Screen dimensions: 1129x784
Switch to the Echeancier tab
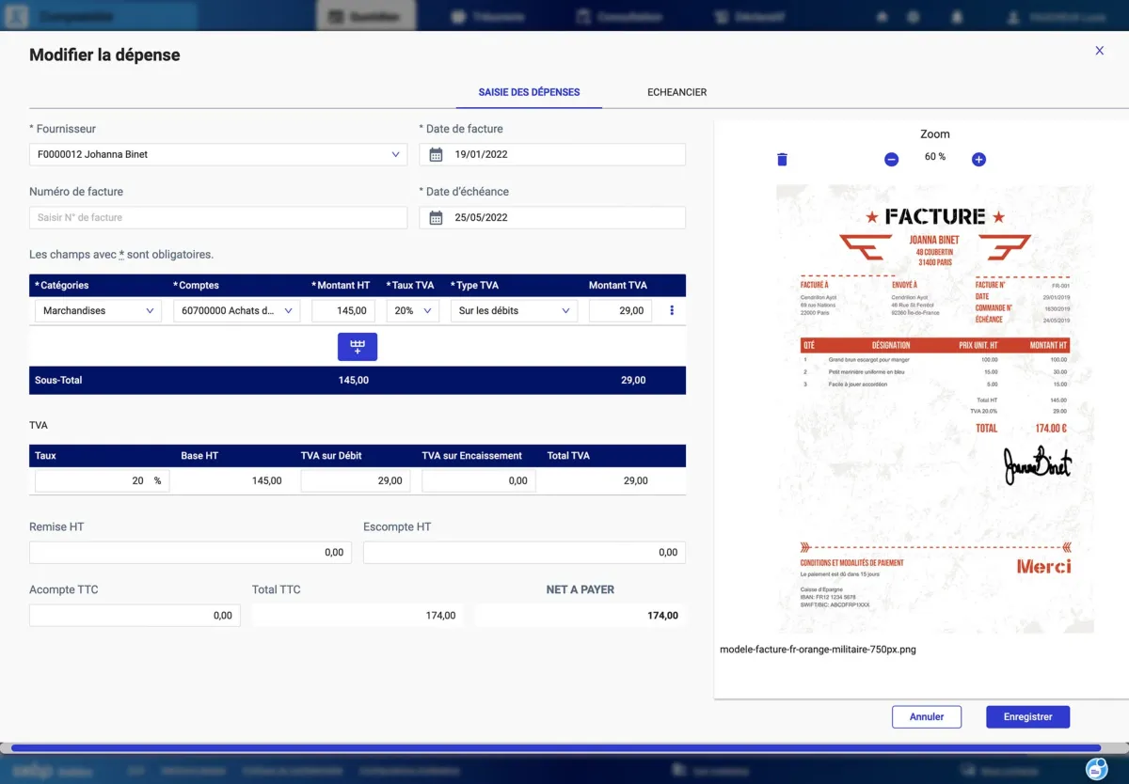click(676, 92)
